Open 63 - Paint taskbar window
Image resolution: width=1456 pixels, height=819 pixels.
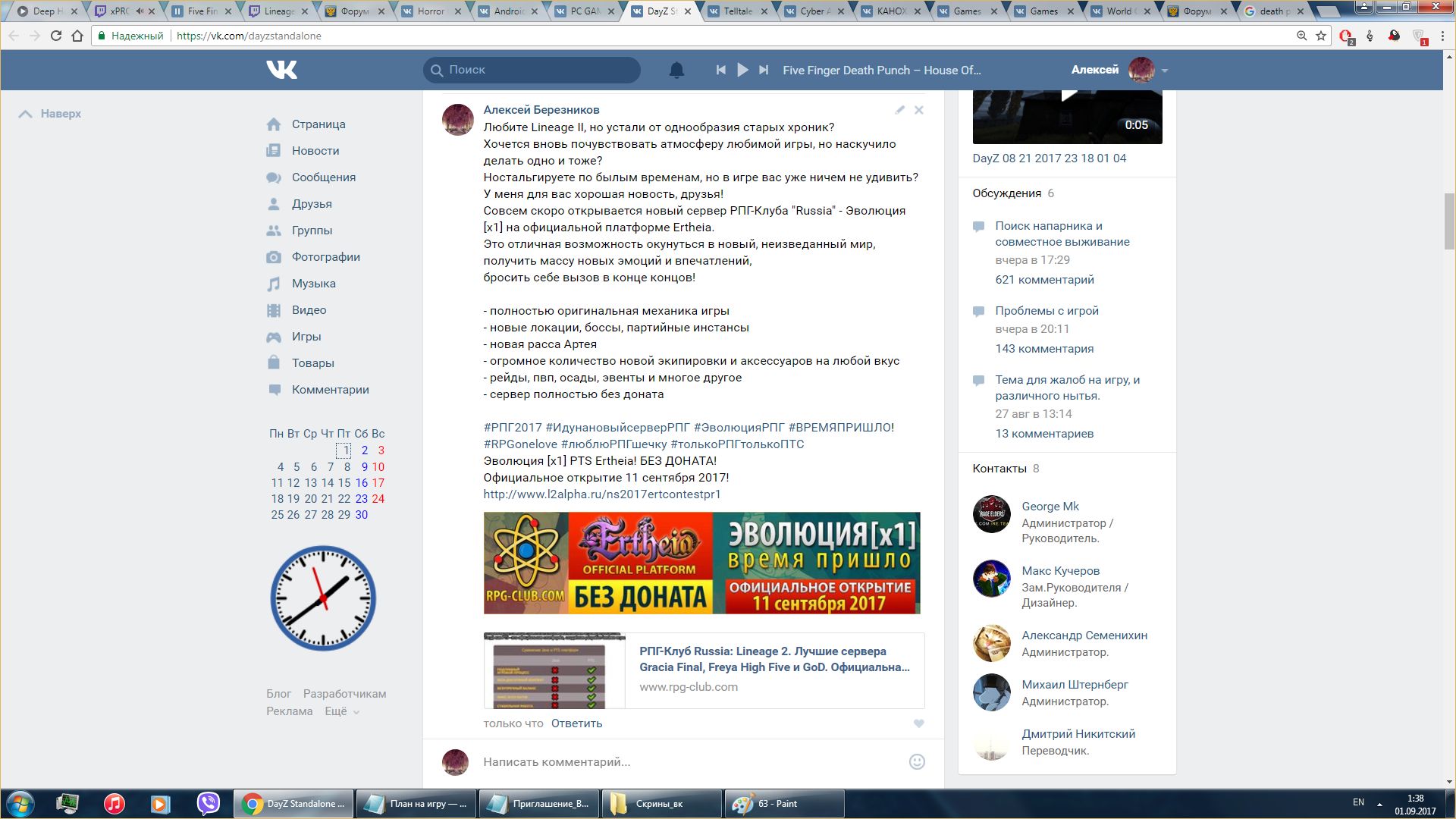[x=785, y=804]
